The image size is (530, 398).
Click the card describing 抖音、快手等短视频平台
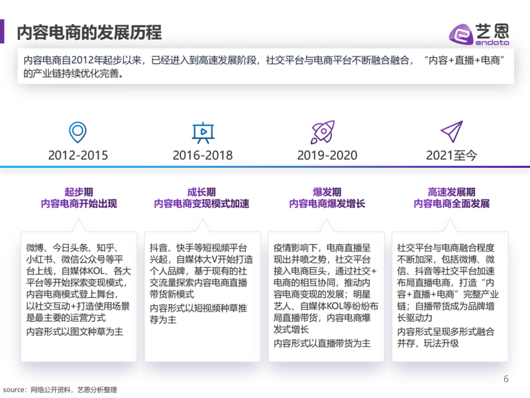(x=202, y=295)
